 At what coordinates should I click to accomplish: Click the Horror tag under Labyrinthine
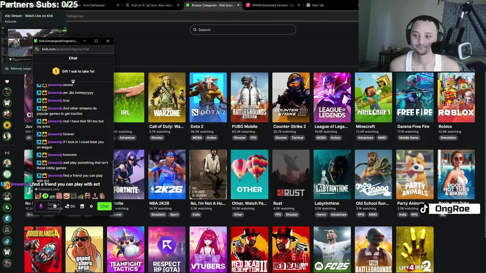point(321,215)
